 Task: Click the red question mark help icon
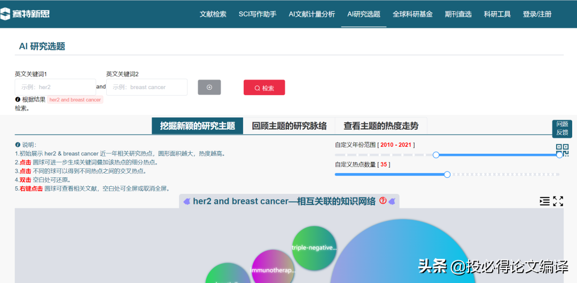coord(383,201)
